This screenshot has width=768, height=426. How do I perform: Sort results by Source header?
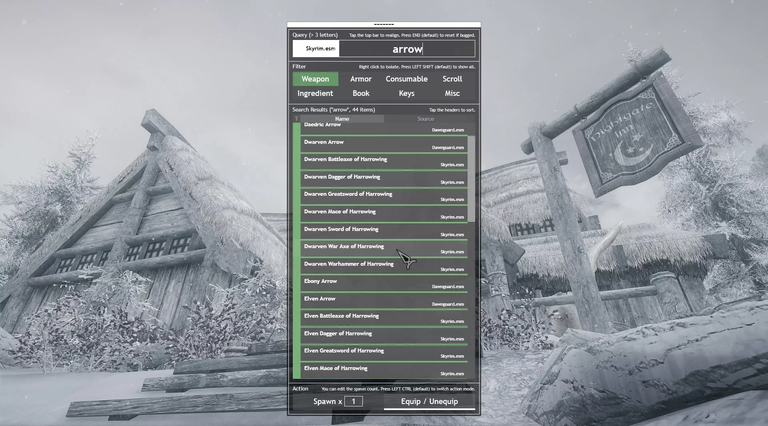point(426,119)
